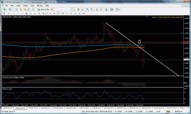Open the Periods clock icon
Image resolution: width=191 pixels, height=114 pixels.
(112, 9)
